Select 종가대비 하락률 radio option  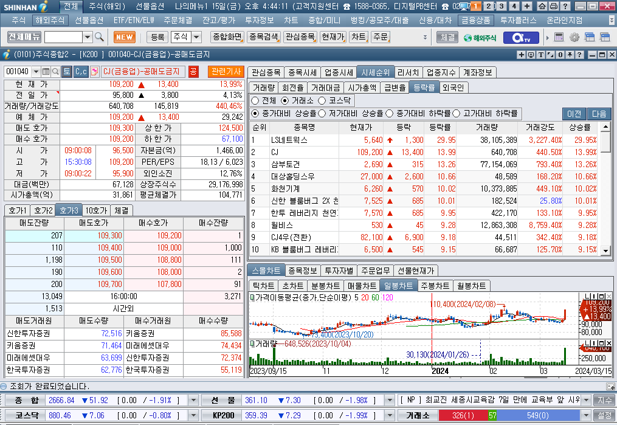coord(389,114)
